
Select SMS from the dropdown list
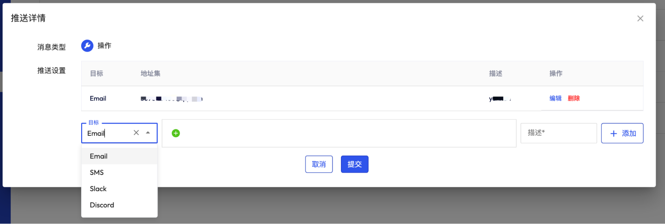(x=119, y=172)
